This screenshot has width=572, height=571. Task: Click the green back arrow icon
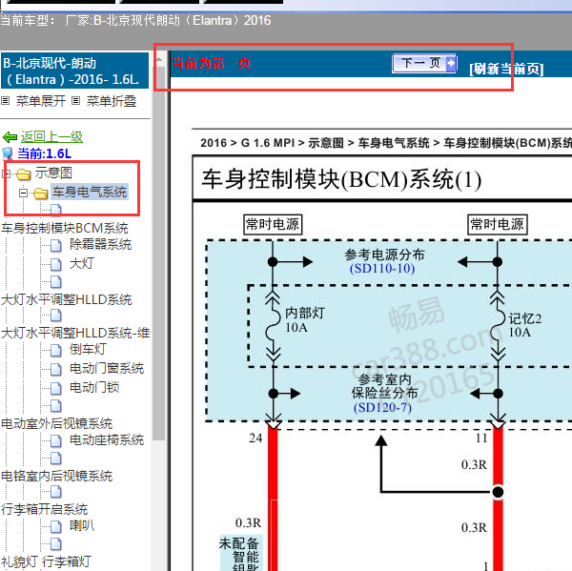[10, 137]
